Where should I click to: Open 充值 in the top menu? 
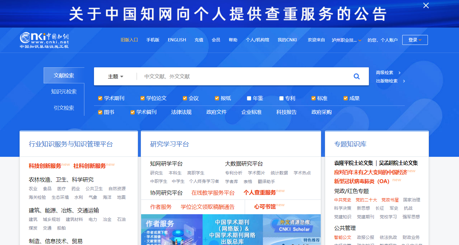199,40
